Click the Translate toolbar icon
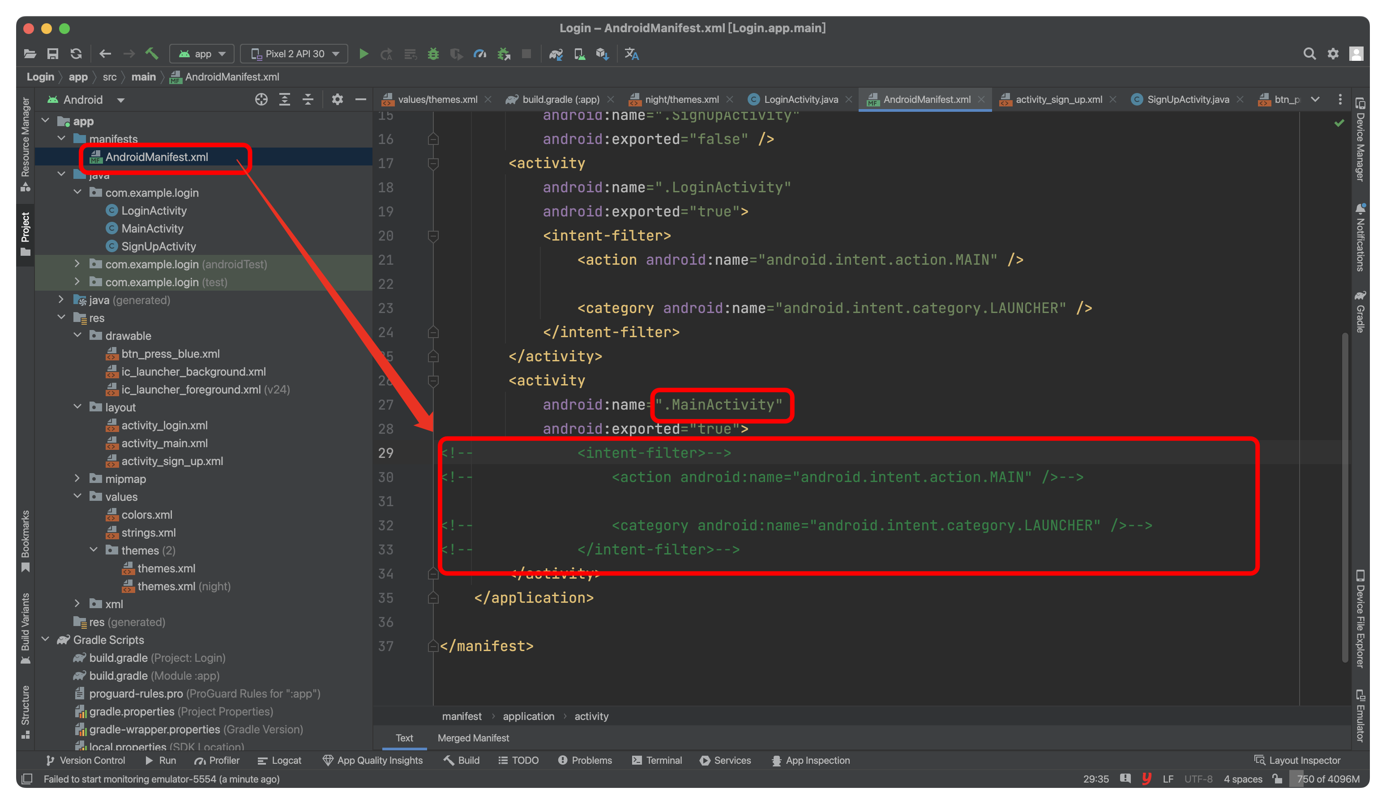 631,54
